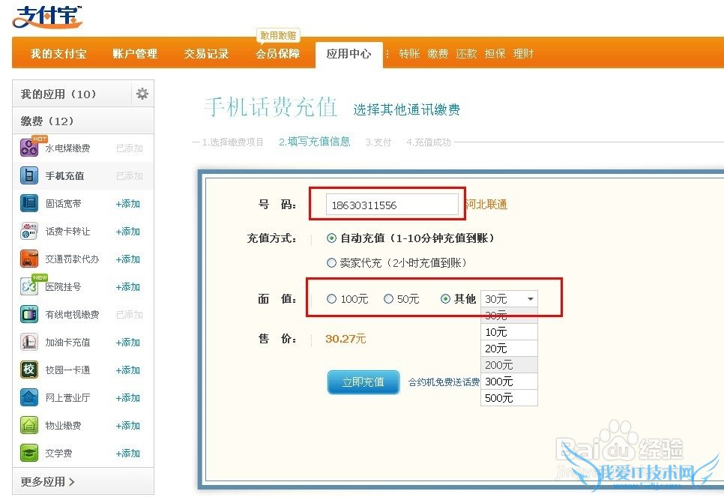Pick 500元 from the amount list
This screenshot has height=497, width=724.
[x=509, y=398]
